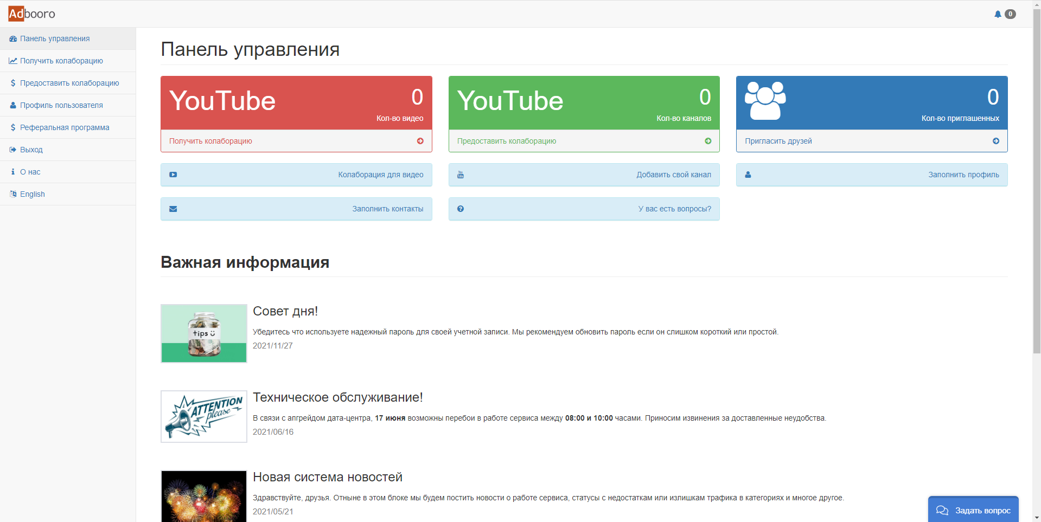Open notifications bell icon
The height and width of the screenshot is (522, 1041).
click(998, 14)
